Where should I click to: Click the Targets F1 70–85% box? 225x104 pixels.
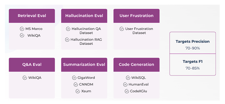[192, 65]
